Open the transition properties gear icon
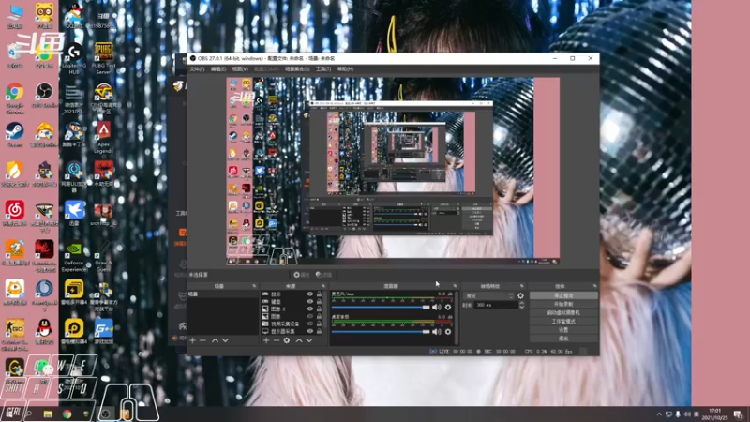 520,295
